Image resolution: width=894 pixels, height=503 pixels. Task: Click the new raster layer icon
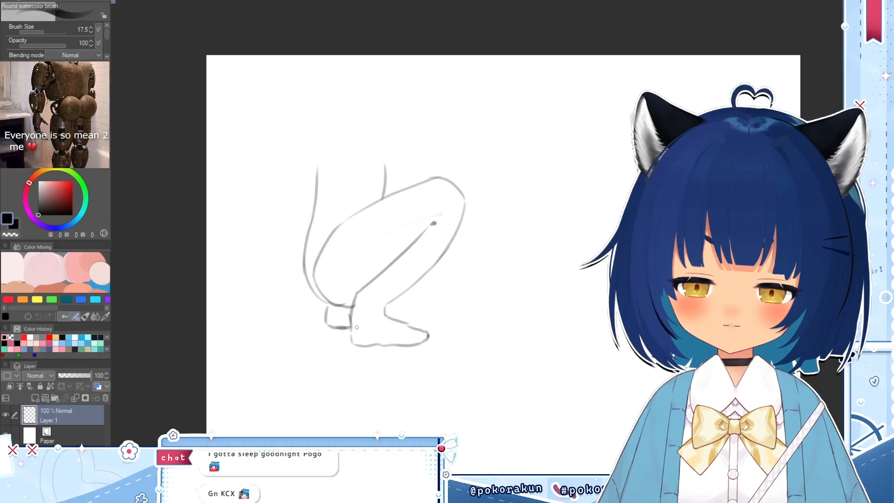[x=35, y=398]
